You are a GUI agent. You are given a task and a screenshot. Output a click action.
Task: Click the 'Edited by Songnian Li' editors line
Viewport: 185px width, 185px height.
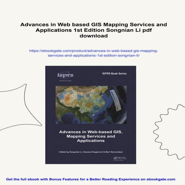(91, 152)
